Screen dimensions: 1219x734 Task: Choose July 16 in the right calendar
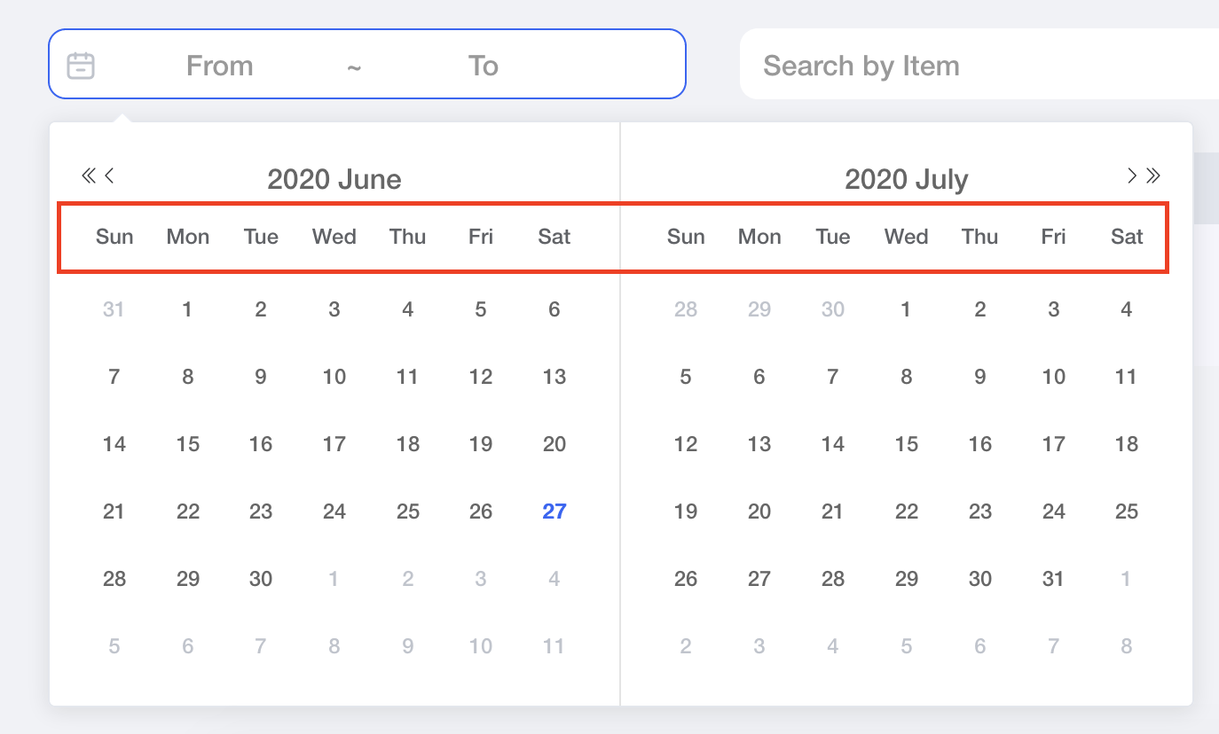pos(979,444)
